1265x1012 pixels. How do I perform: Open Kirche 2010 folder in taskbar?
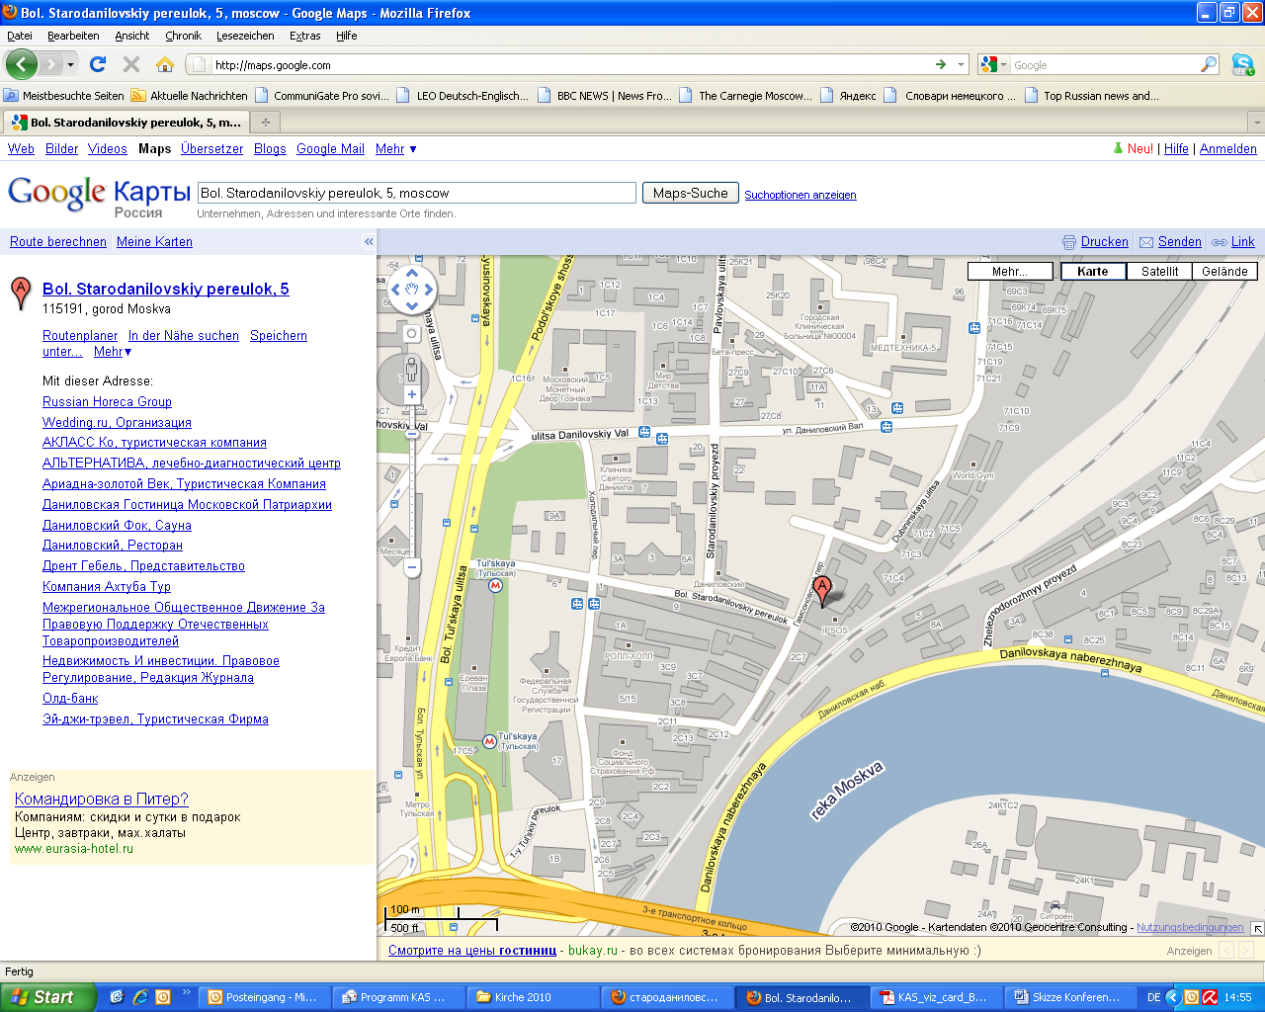[534, 997]
